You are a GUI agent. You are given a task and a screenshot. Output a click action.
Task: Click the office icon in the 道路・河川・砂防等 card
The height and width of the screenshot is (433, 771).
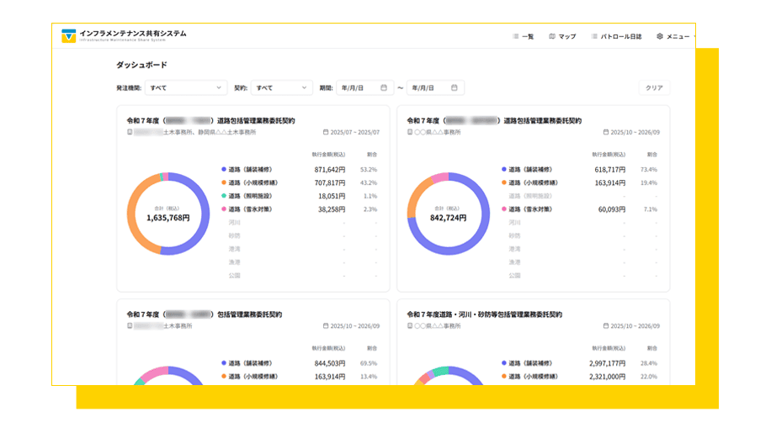tap(410, 326)
